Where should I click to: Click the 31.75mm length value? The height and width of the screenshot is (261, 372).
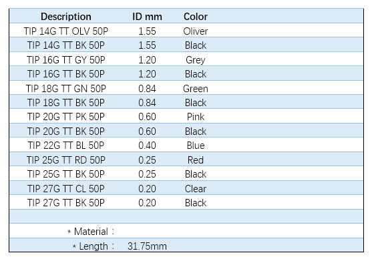(147, 246)
